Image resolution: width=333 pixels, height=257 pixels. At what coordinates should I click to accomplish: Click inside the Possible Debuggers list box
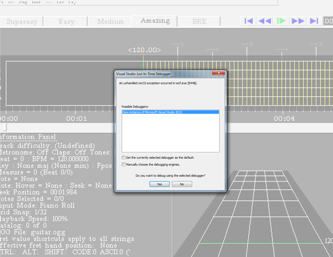[171, 131]
